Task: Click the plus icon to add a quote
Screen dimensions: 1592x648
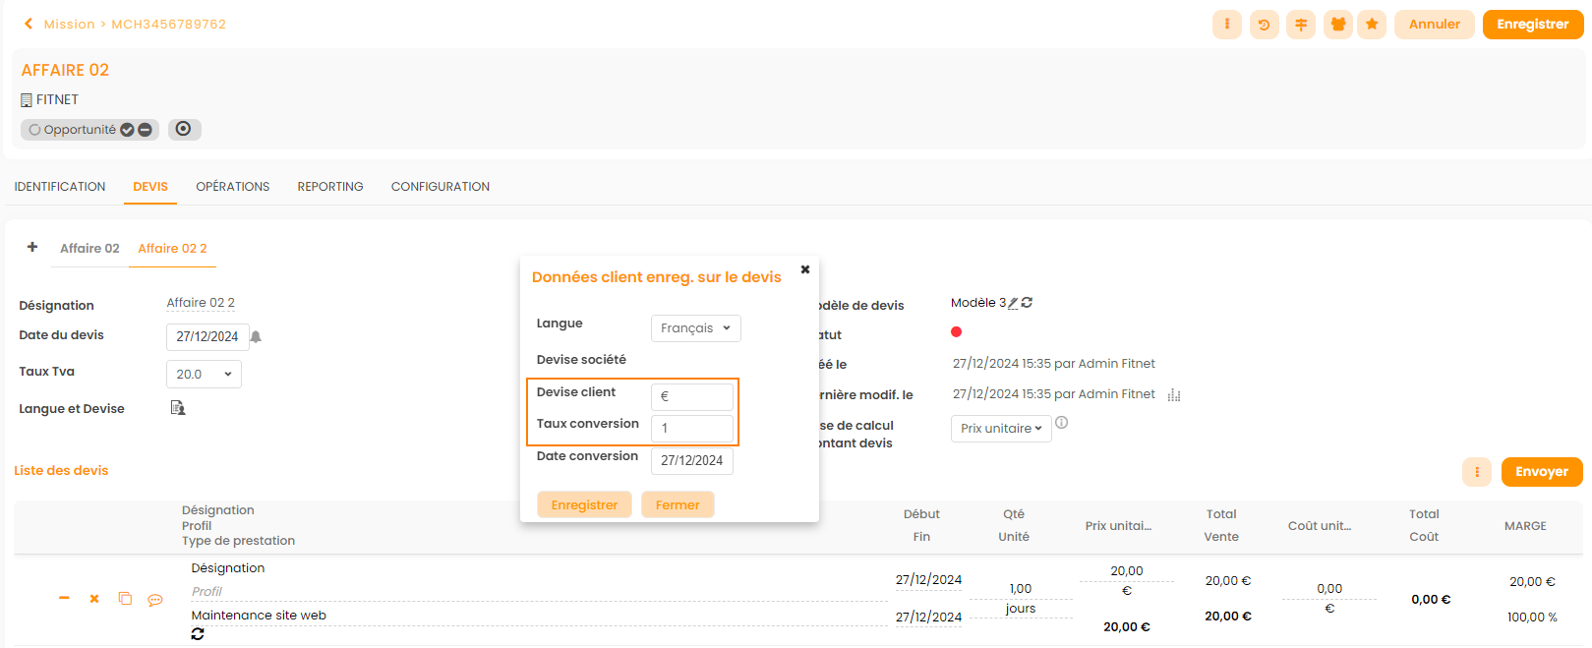Action: coord(32,247)
